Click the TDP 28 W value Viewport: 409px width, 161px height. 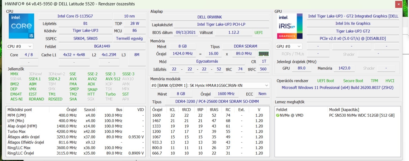(134, 24)
